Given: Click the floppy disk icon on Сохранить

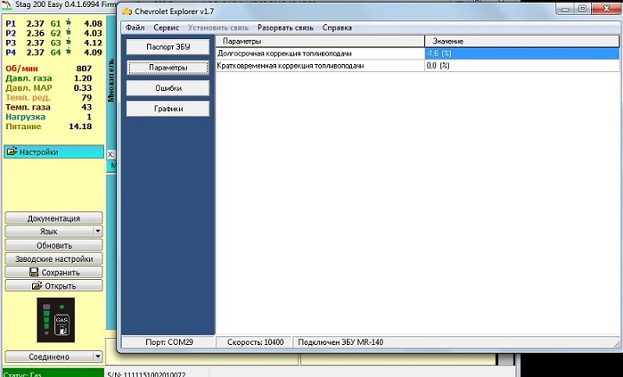Looking at the screenshot, I should [34, 272].
